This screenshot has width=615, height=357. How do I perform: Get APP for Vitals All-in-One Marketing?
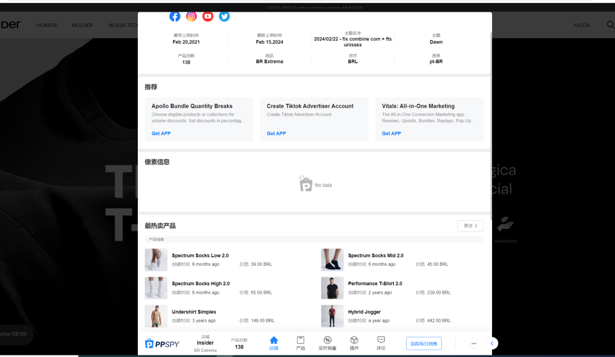[x=391, y=133]
